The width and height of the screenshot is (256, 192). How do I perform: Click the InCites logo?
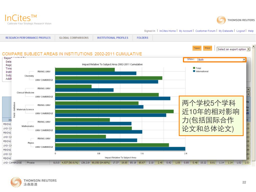point(21,18)
